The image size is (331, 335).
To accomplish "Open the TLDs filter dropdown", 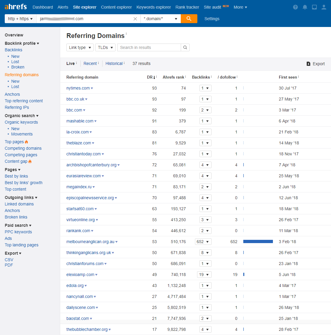I will tap(105, 47).
